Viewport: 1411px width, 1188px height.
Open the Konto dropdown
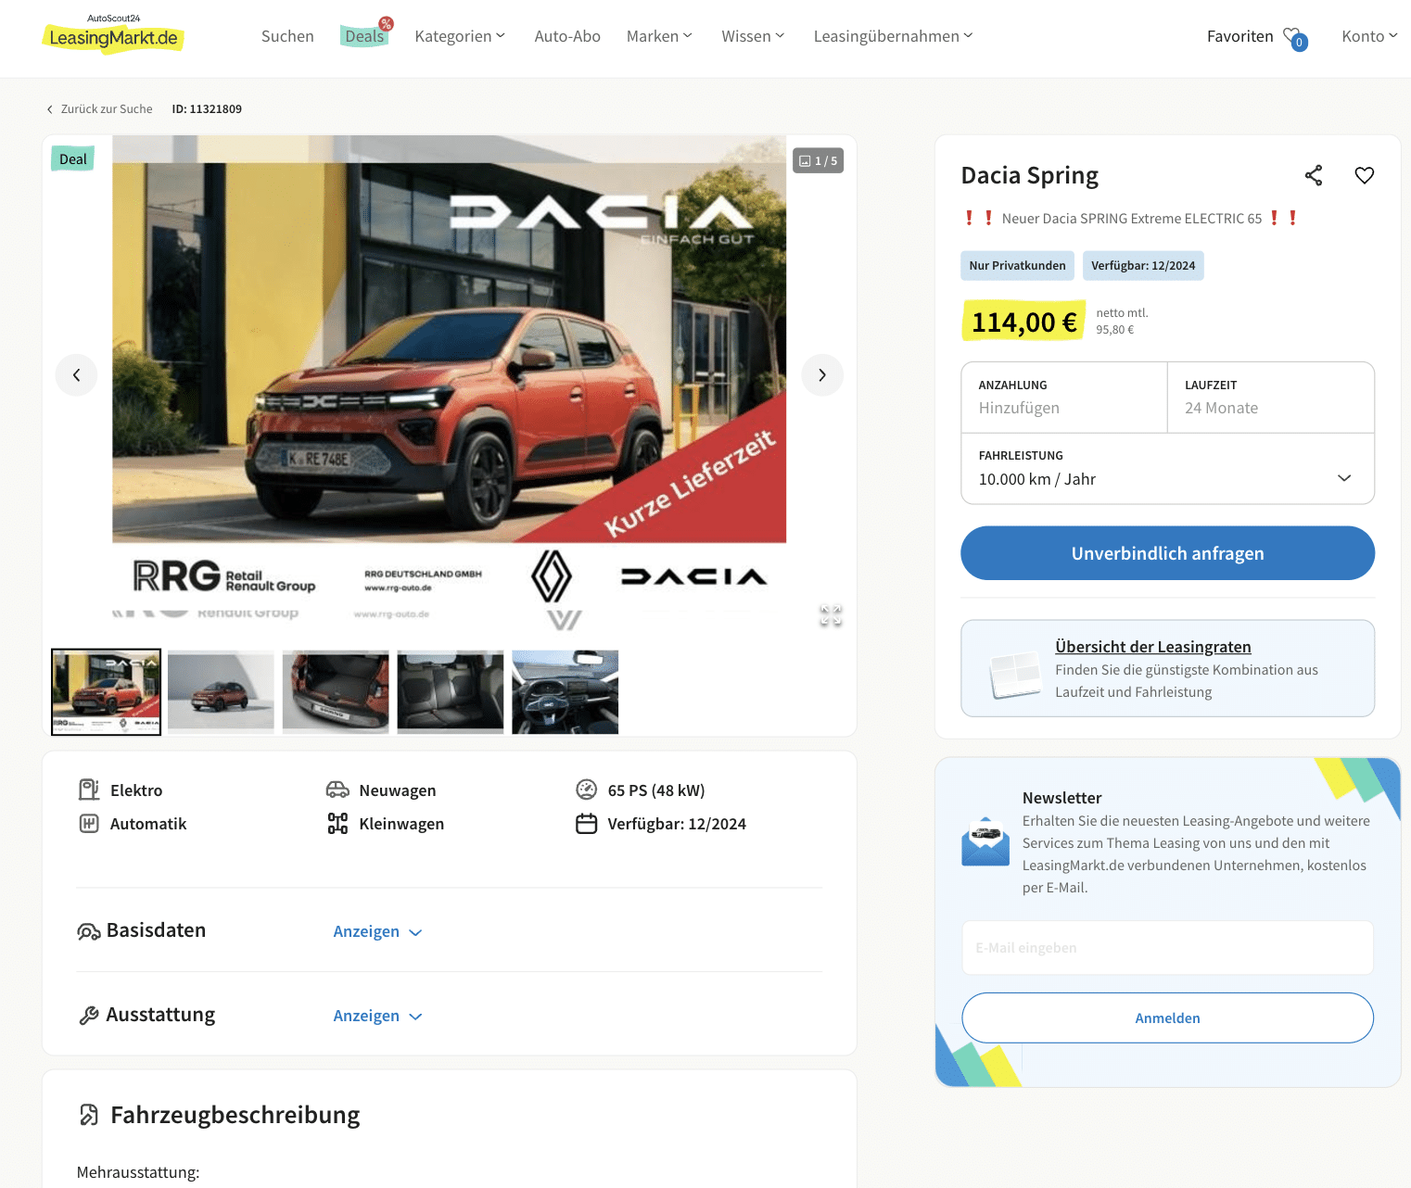point(1369,36)
